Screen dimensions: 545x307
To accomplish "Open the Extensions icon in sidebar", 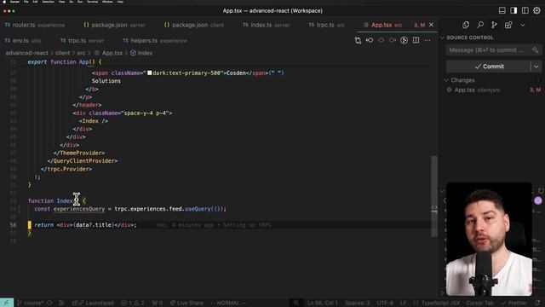I will (508, 25).
